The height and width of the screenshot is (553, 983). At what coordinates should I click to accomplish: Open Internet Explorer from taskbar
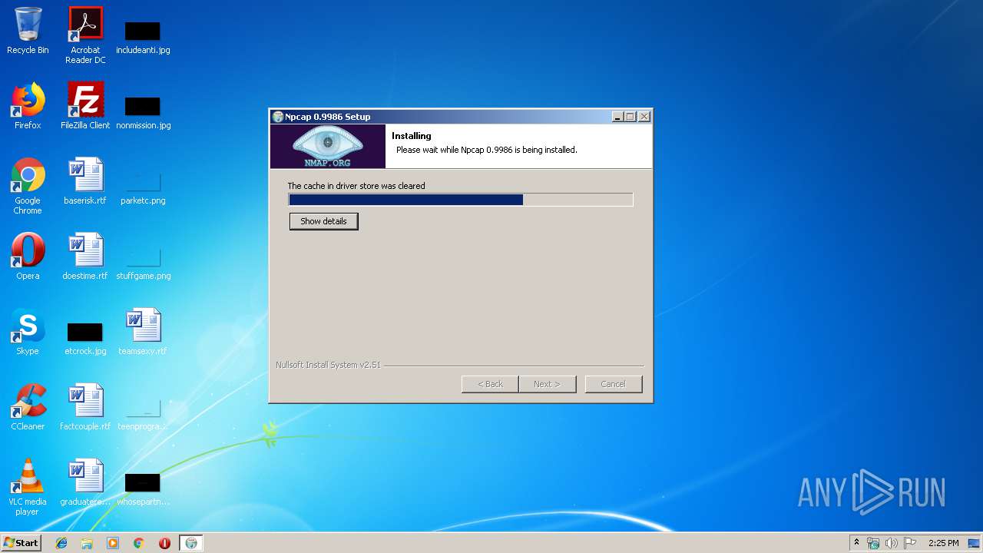(61, 543)
